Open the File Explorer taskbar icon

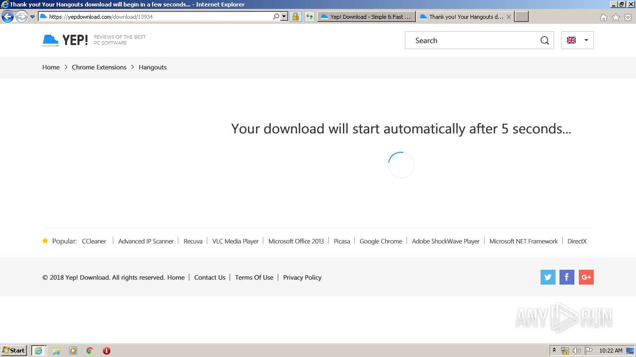56,351
